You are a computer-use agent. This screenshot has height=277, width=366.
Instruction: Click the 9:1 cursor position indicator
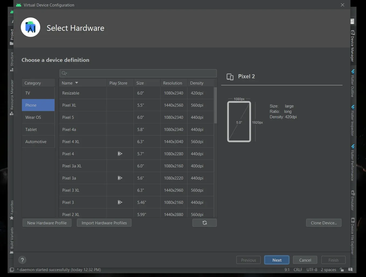(x=287, y=270)
